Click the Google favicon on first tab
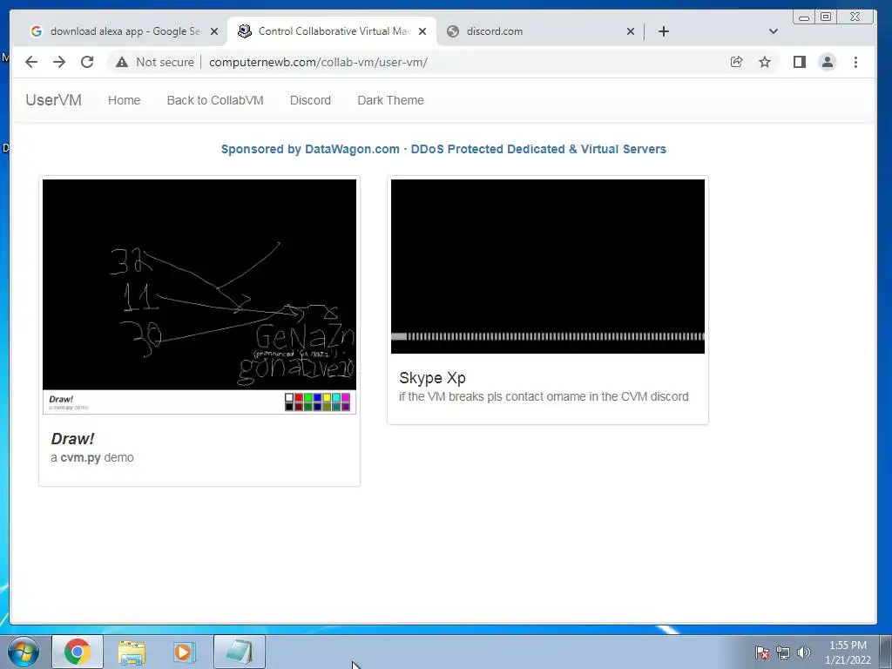Screen dimensions: 892x669 [x=37, y=31]
